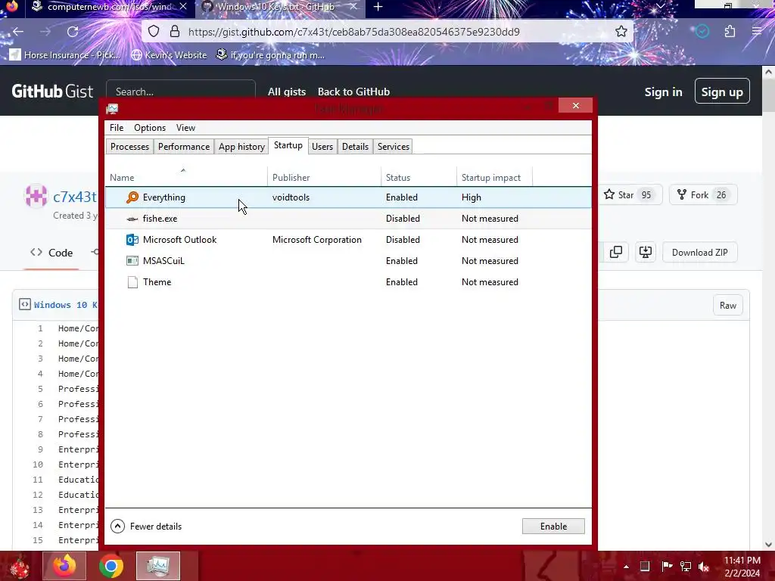Open the Start button on the taskbar
The width and height of the screenshot is (775, 581).
pyautogui.click(x=20, y=566)
